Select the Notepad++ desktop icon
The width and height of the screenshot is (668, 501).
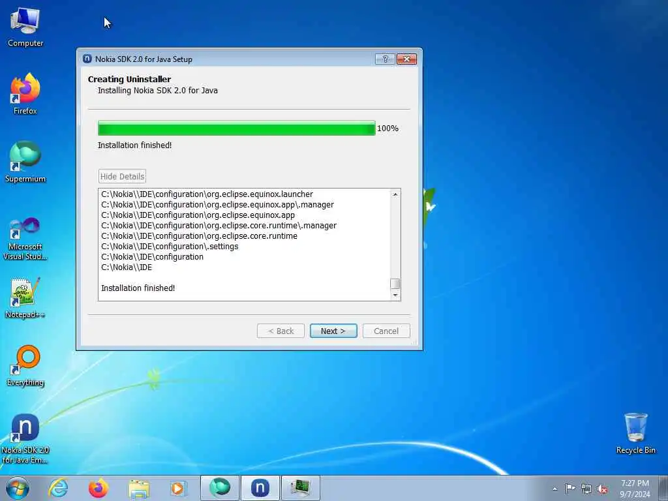point(25,297)
